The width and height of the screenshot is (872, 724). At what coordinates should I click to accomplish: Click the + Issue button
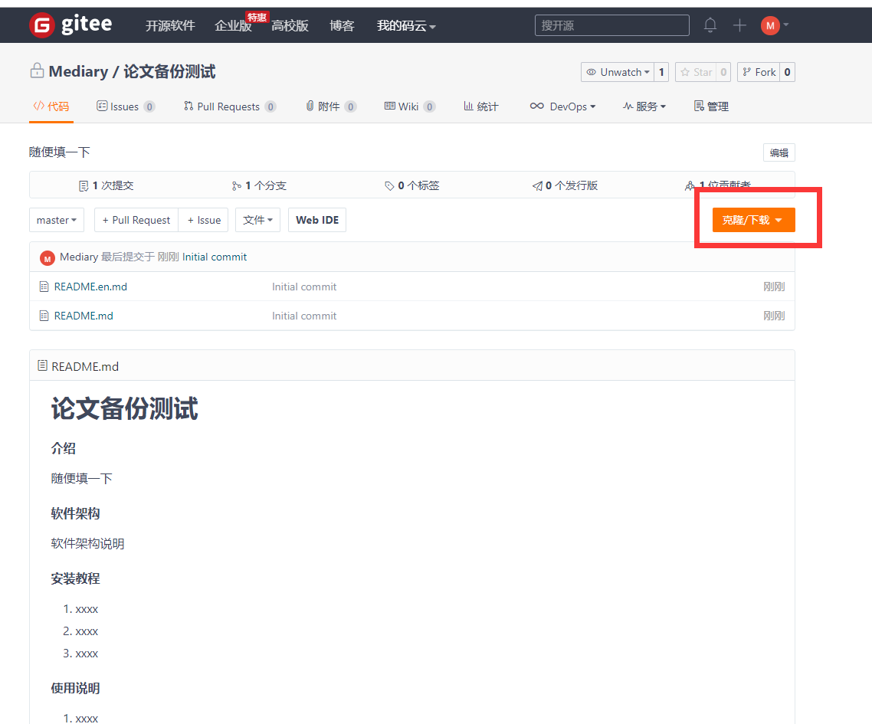click(204, 220)
